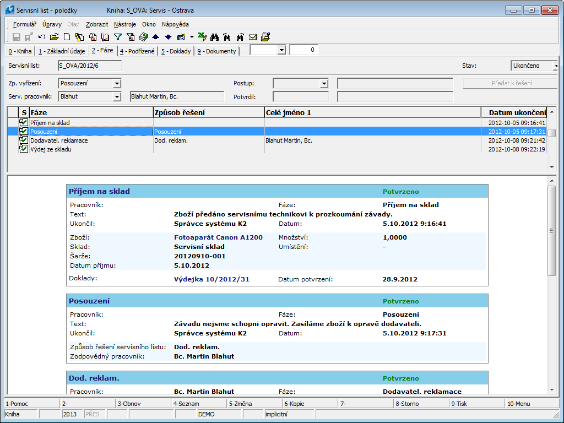Open the Výdejka 10/2012/31 document link
This screenshot has height=423, width=564.
point(211,279)
